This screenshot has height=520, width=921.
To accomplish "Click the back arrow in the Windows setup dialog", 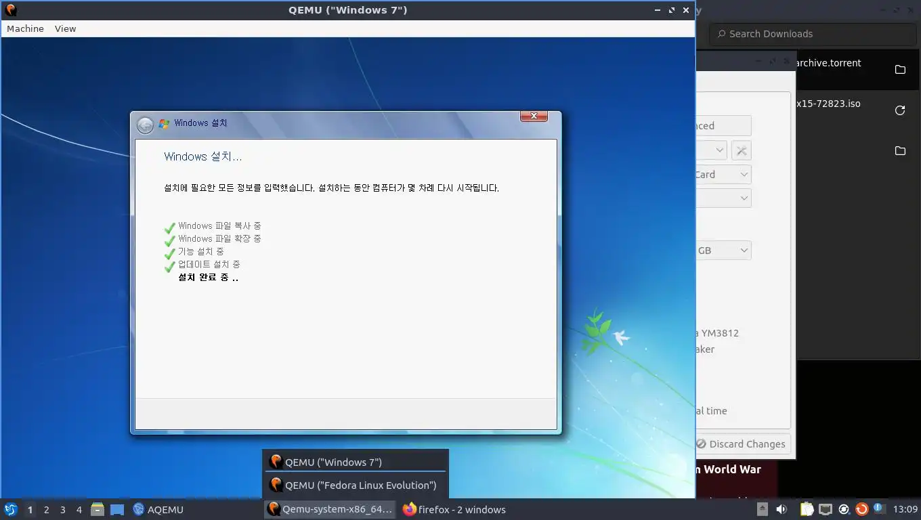I will coord(145,125).
